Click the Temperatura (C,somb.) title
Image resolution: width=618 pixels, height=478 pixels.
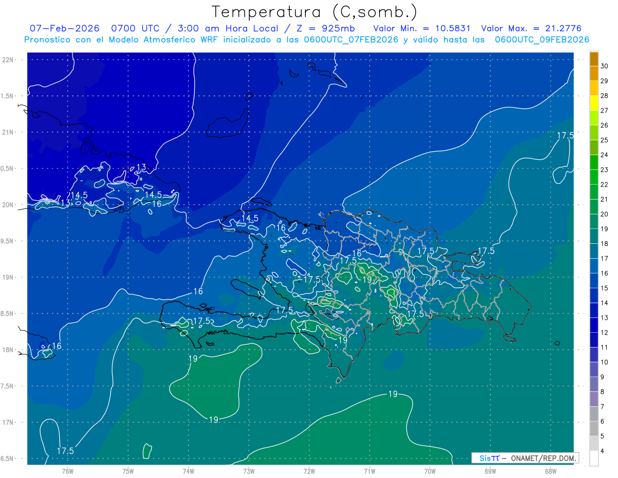coord(314,12)
